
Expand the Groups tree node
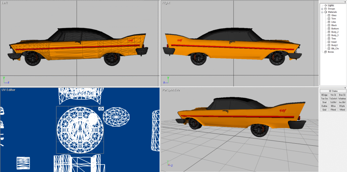click(x=322, y=9)
